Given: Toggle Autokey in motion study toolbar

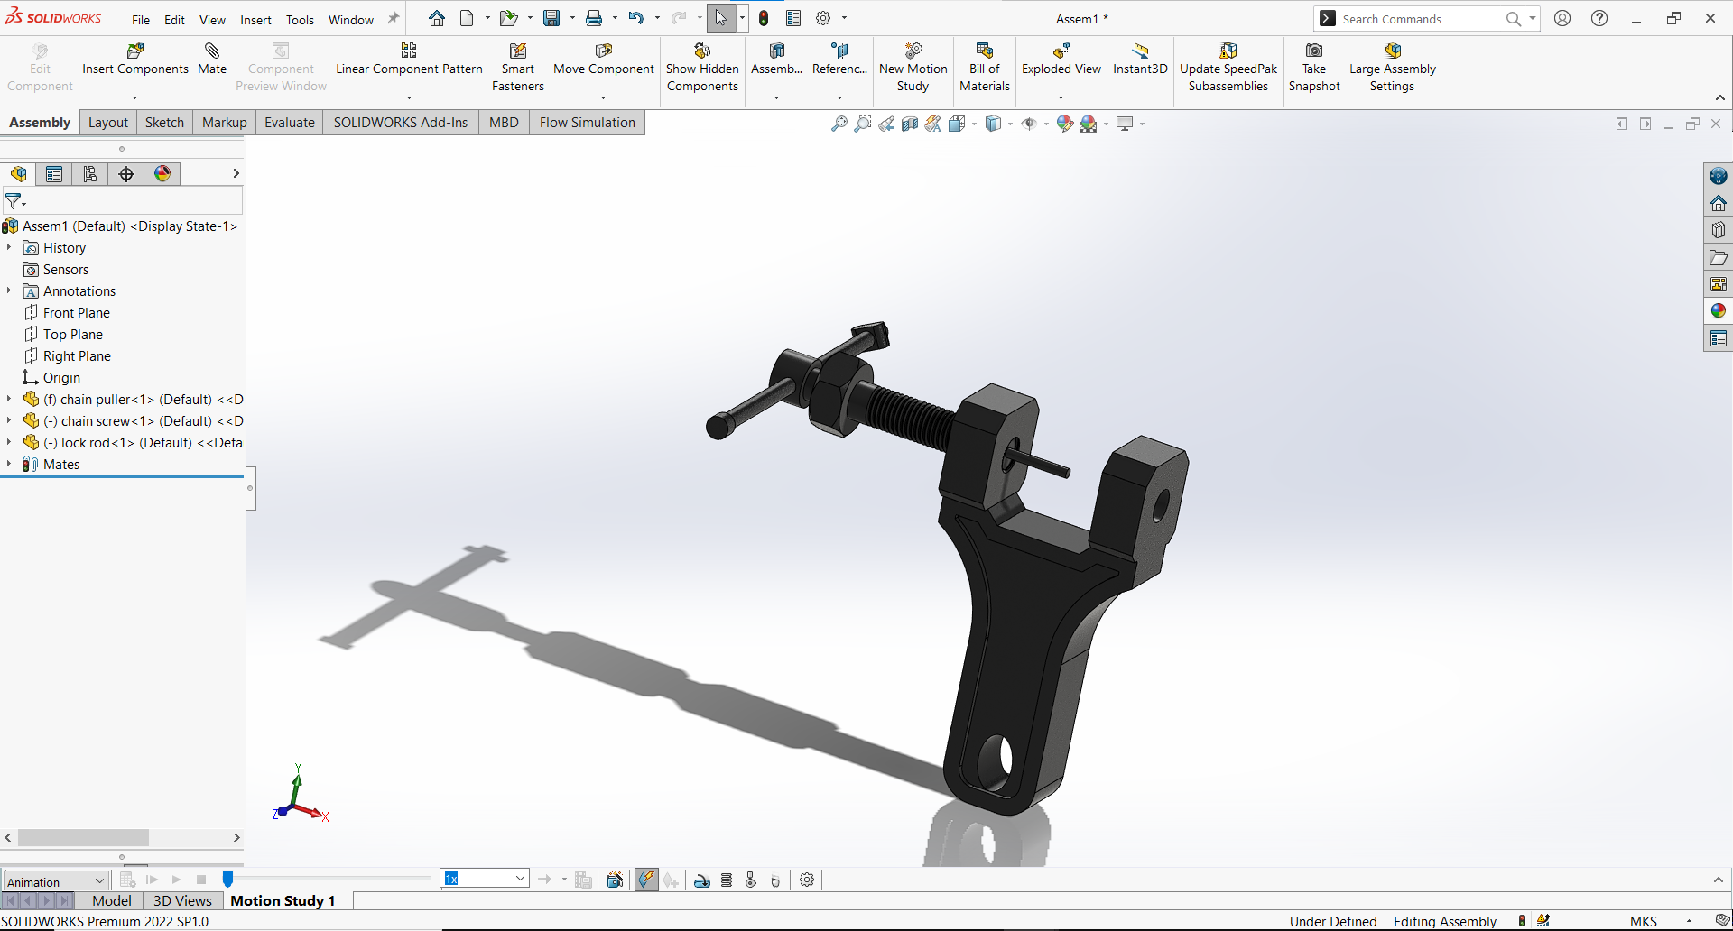Looking at the screenshot, I should (x=646, y=880).
